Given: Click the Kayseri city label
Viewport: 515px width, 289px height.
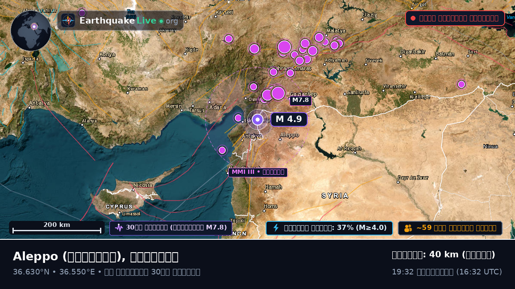Looking at the screenshot, I should pos(225,13).
